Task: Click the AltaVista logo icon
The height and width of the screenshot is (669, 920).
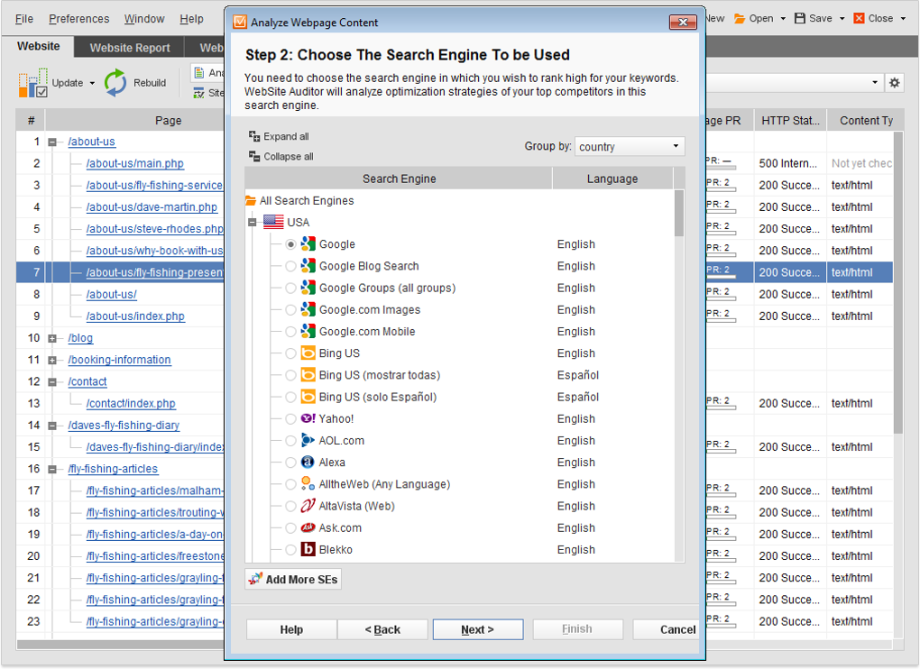Action: tap(308, 506)
